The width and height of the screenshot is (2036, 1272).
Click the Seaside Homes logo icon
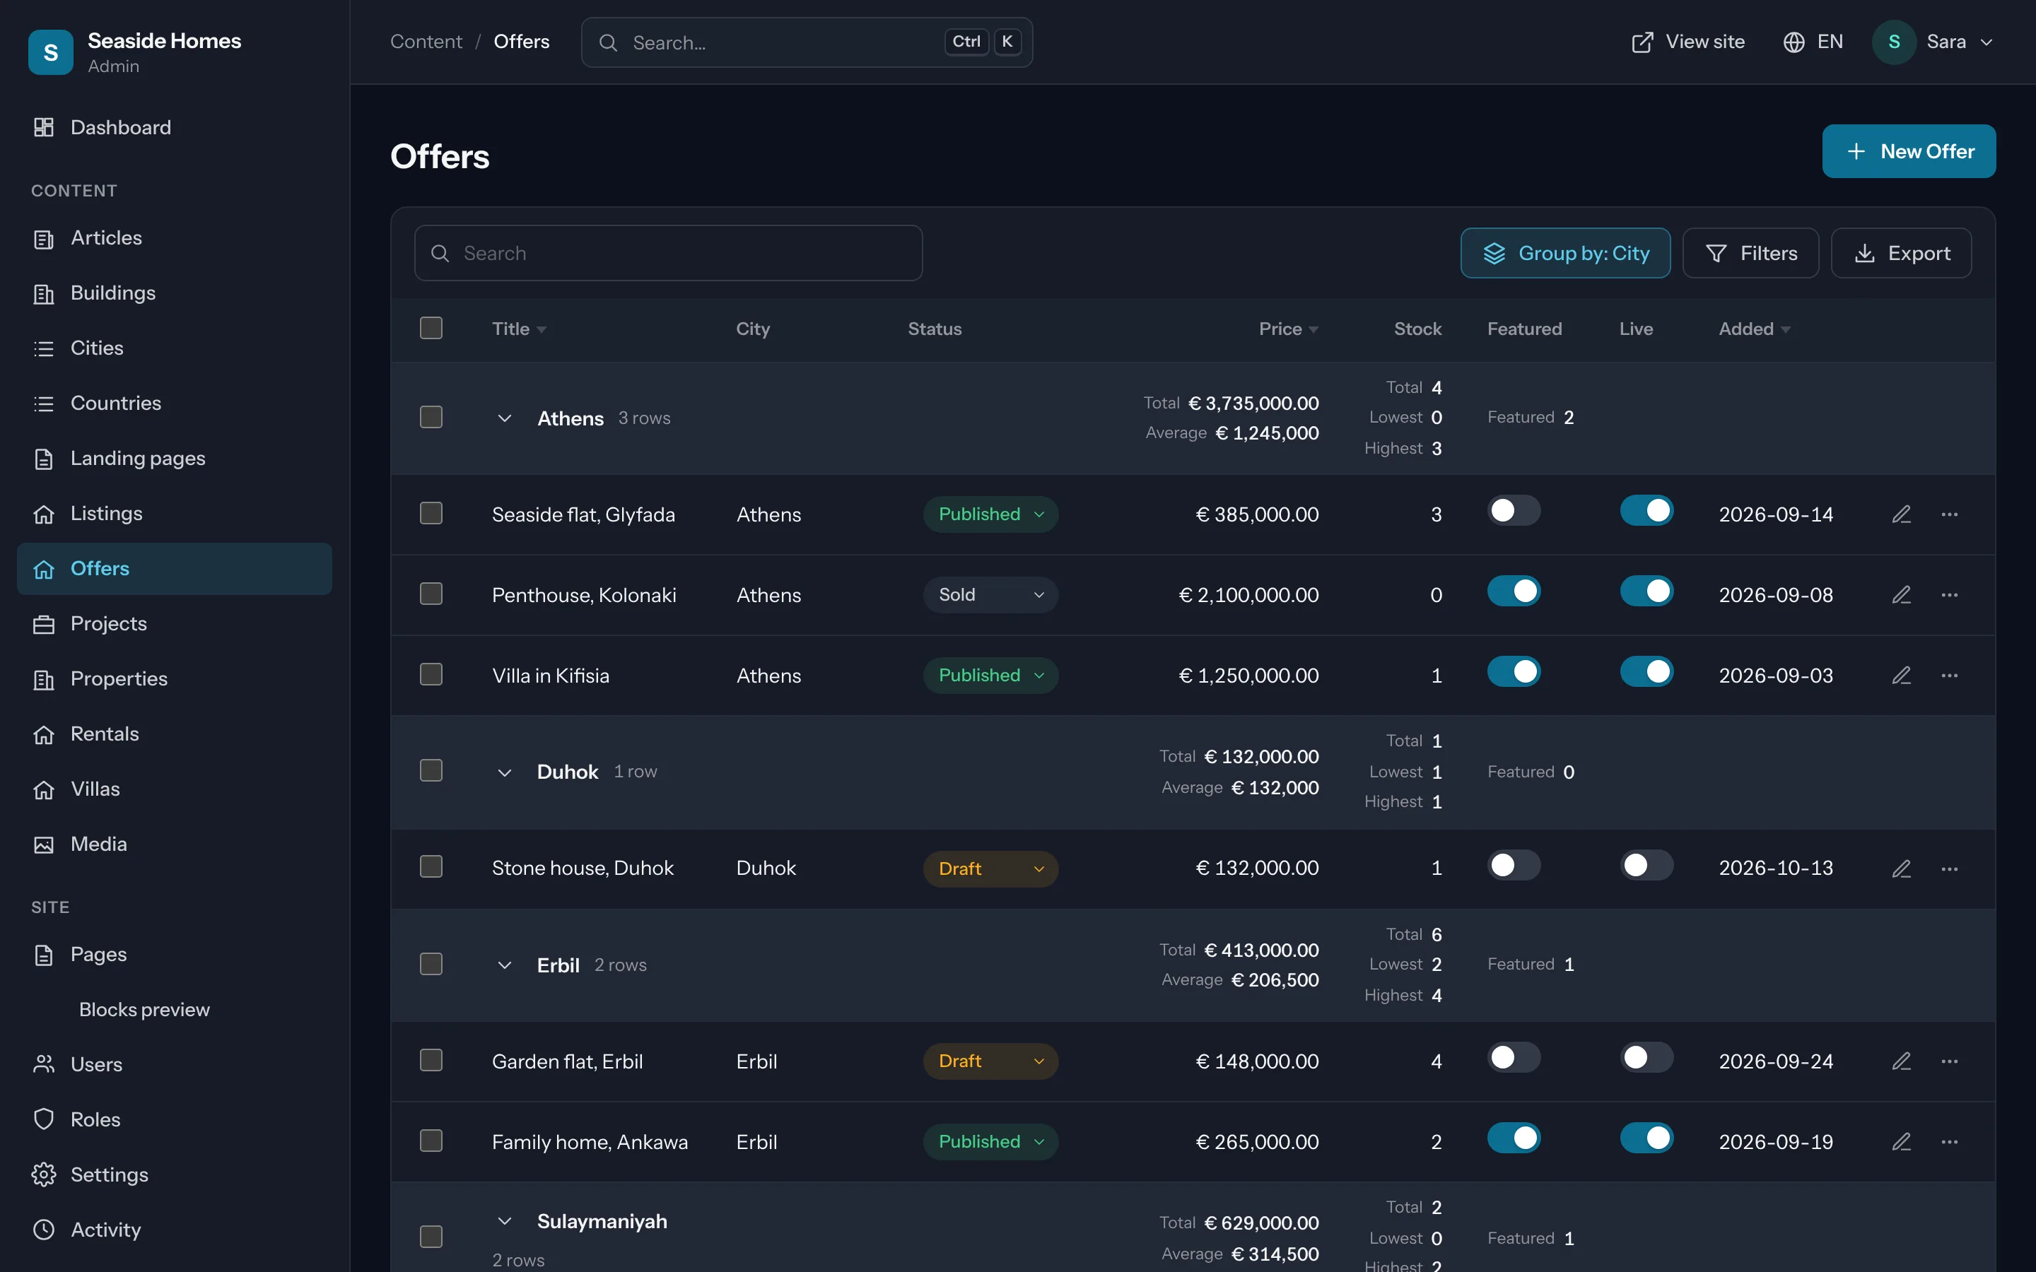(x=50, y=52)
